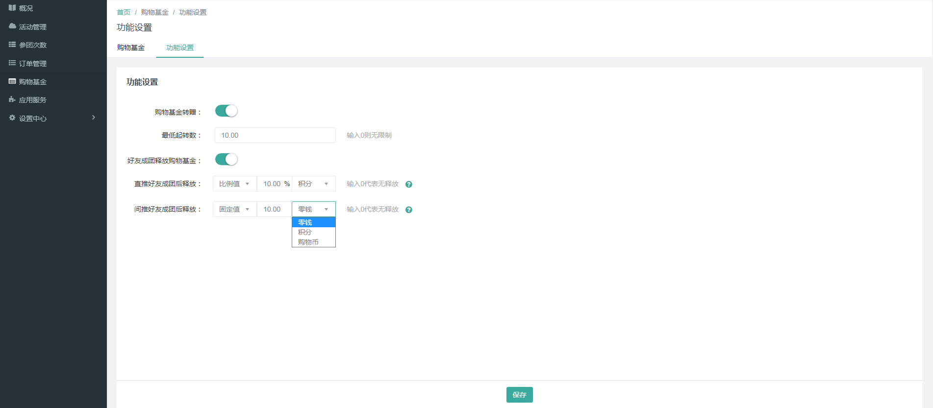Click the cloud icon beside 活动管理
The height and width of the screenshot is (408, 933).
(12, 26)
